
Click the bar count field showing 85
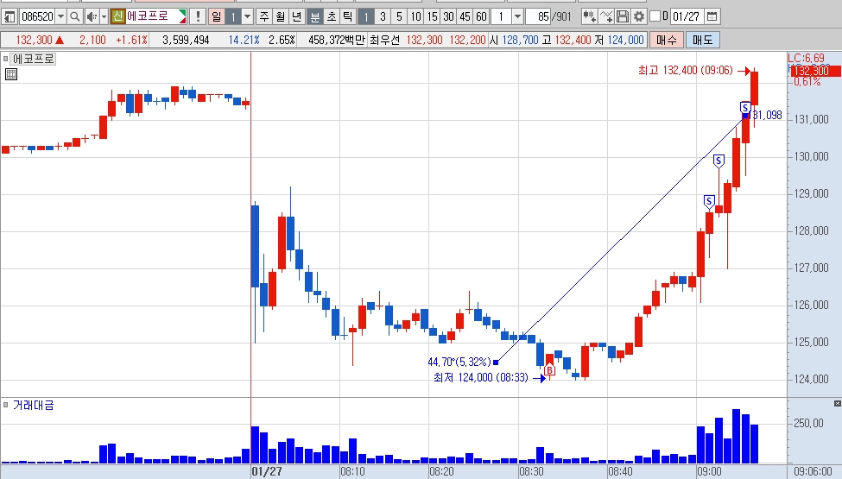[x=538, y=16]
